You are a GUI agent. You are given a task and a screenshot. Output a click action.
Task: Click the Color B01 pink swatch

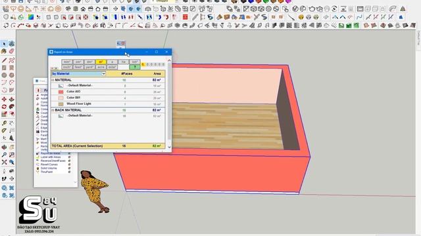coord(61,98)
